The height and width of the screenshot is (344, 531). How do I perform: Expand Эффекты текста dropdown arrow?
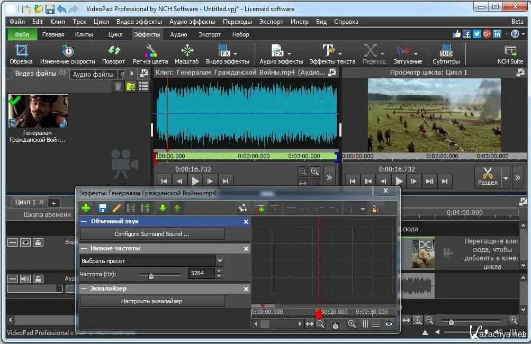pos(340,54)
